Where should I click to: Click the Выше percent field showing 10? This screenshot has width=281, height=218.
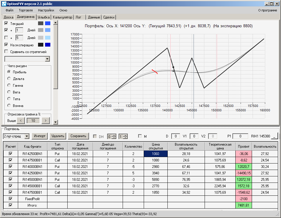point(33,120)
